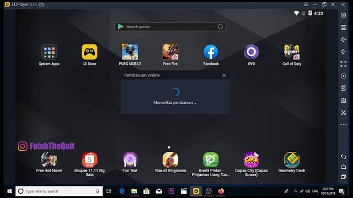Image resolution: width=353 pixels, height=198 pixels.
Task: Click the taskbar clock and date
Action: [x=328, y=191]
